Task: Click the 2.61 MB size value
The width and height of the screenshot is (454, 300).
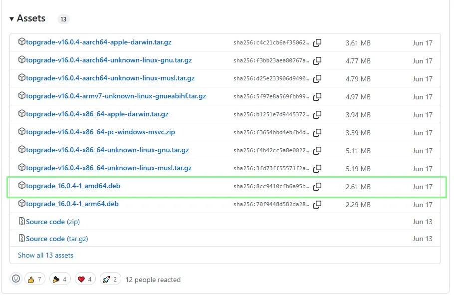Action: (358, 187)
